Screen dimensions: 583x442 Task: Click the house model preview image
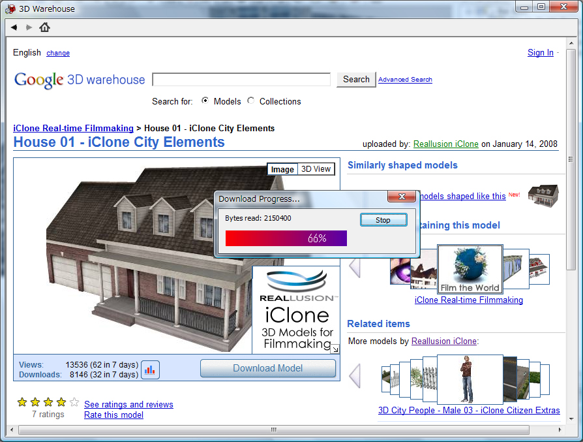click(149, 257)
